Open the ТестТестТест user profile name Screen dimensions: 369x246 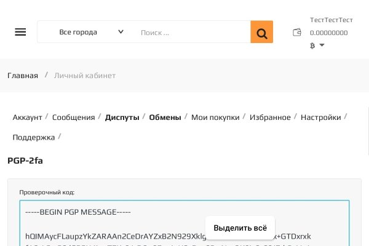coord(331,20)
